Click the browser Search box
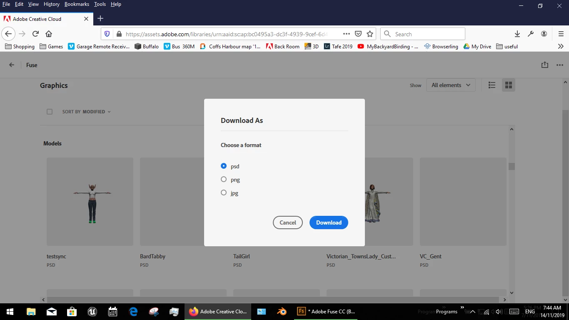The height and width of the screenshot is (320, 569). [423, 34]
